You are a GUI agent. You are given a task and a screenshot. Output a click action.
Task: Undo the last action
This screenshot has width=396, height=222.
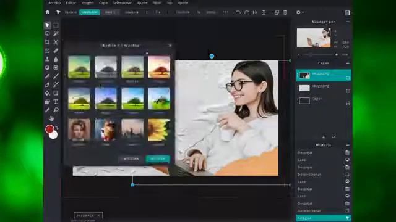(x=238, y=12)
